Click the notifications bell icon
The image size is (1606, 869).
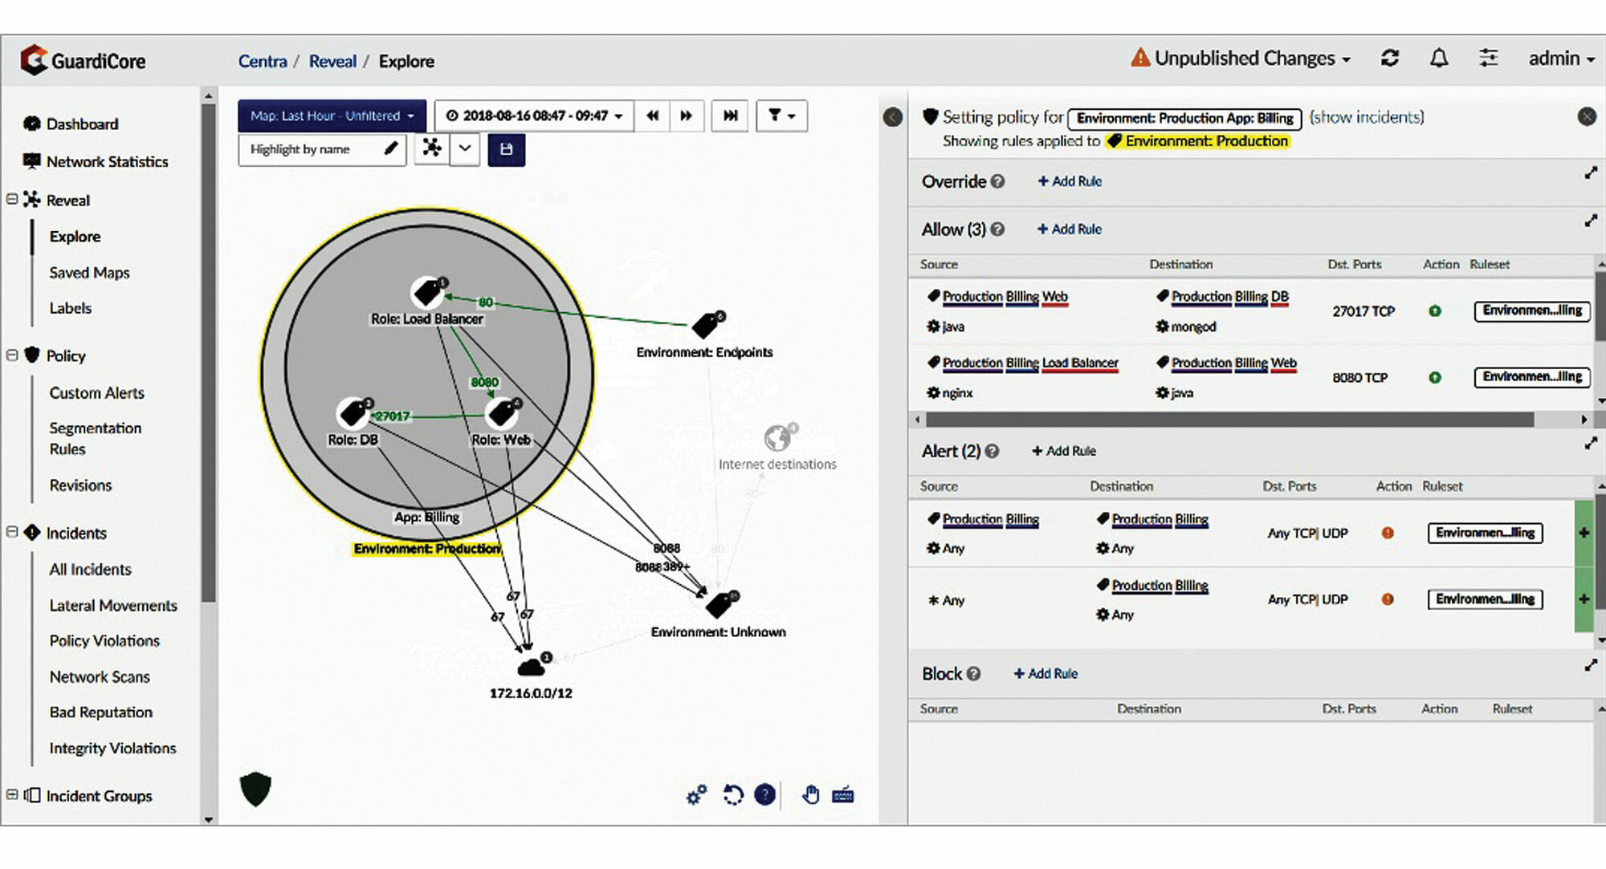point(1439,59)
